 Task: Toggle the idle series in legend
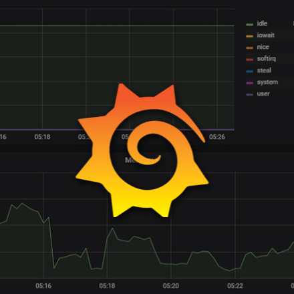(262, 23)
